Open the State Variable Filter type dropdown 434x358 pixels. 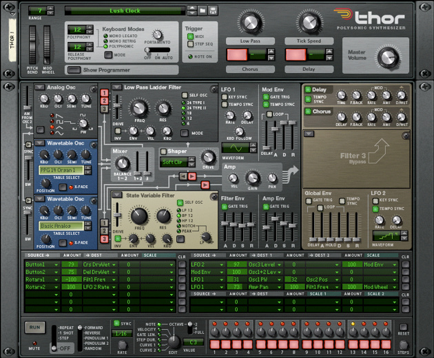(117, 195)
